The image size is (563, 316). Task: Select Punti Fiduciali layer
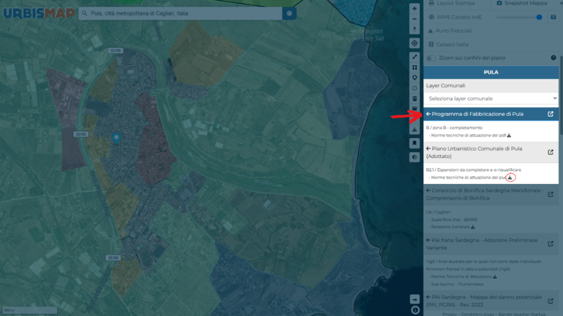click(x=450, y=31)
